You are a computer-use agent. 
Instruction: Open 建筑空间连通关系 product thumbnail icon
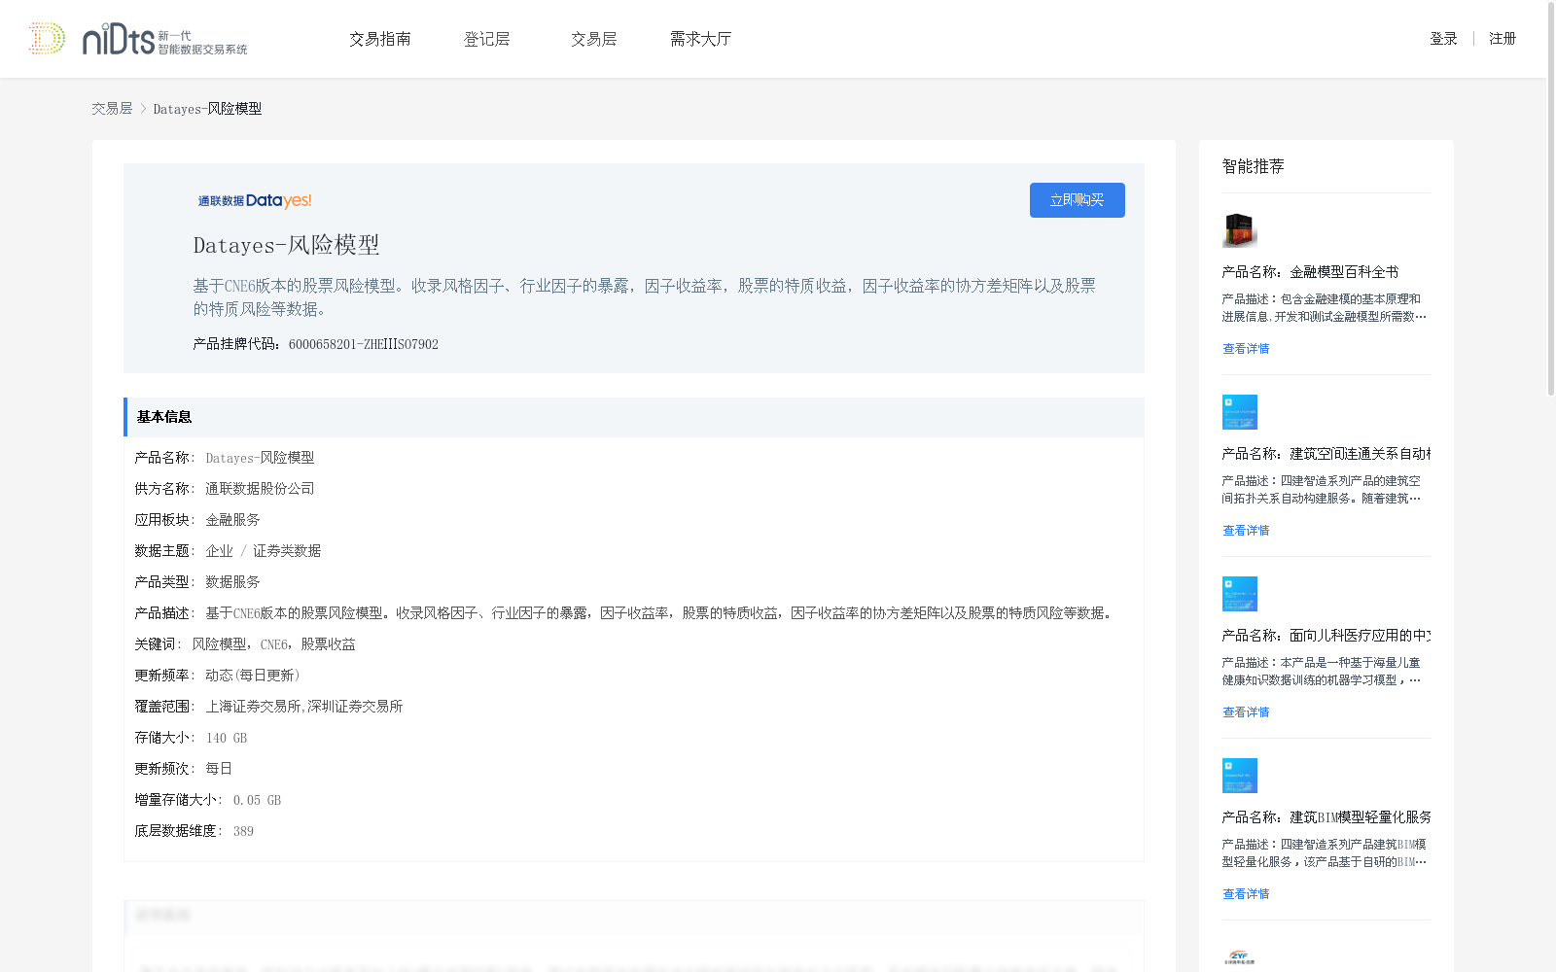coord(1240,412)
